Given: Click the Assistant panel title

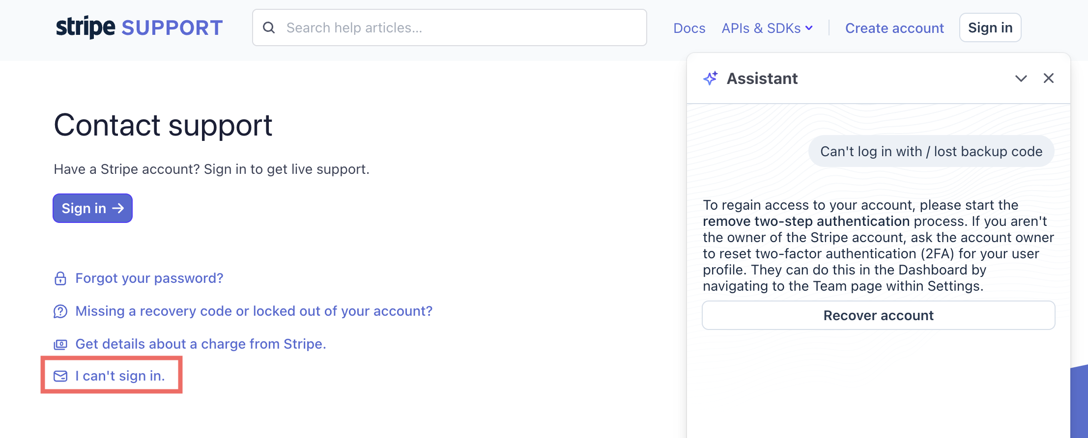Looking at the screenshot, I should pyautogui.click(x=762, y=79).
